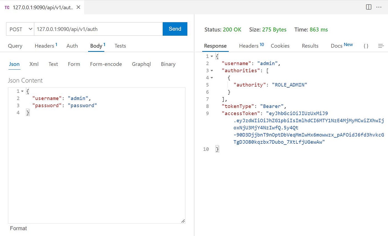Select the Form-encode body type
The height and width of the screenshot is (236, 388).
106,64
